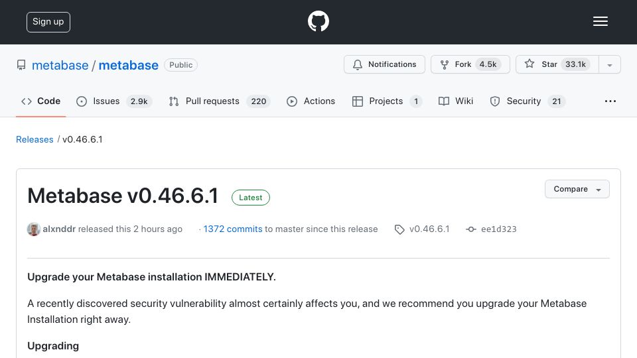Click the Projects count 1 badge
This screenshot has width=637, height=358.
pos(416,101)
